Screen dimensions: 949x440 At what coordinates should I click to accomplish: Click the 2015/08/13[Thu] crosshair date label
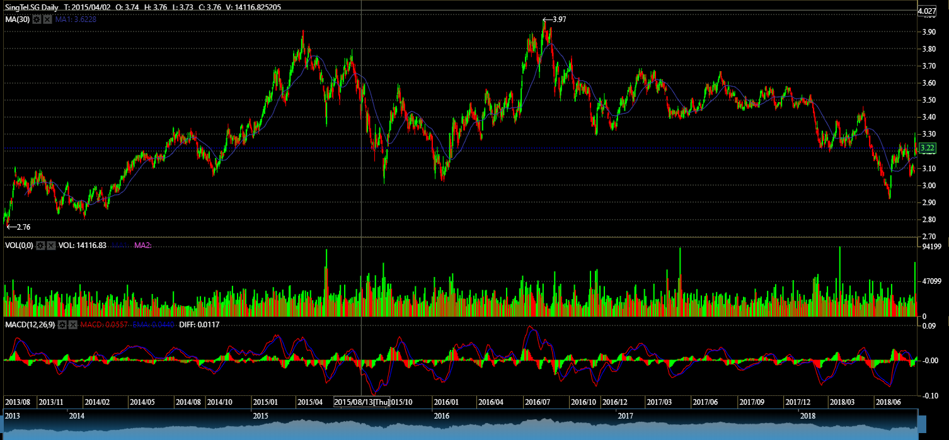(x=362, y=402)
